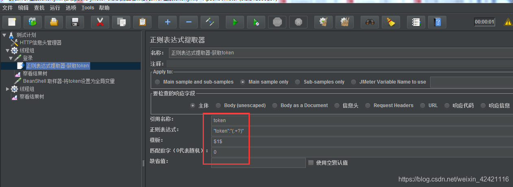The height and width of the screenshot is (187, 513).
Task: Select HTTP信息头管理器 in the tree
Action: [41, 43]
